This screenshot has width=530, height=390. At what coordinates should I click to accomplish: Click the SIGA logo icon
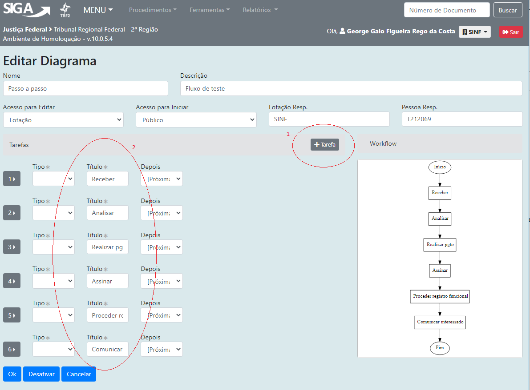(27, 10)
